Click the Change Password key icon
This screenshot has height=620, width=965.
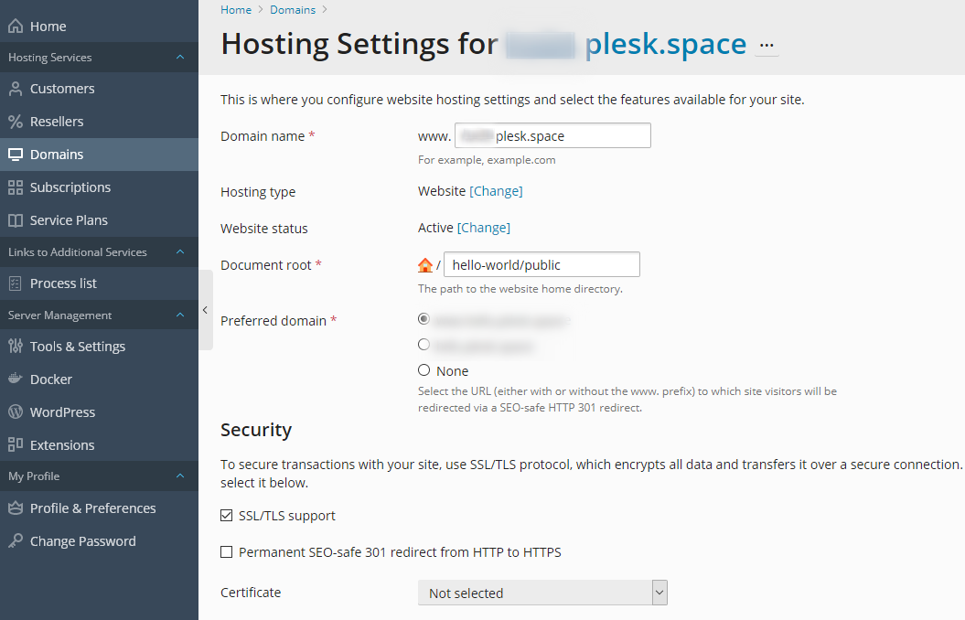point(16,540)
